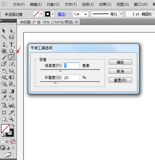This screenshot has width=155, height=160.
Task: Collapse the toolbox with double arrows
Action: [1, 20]
